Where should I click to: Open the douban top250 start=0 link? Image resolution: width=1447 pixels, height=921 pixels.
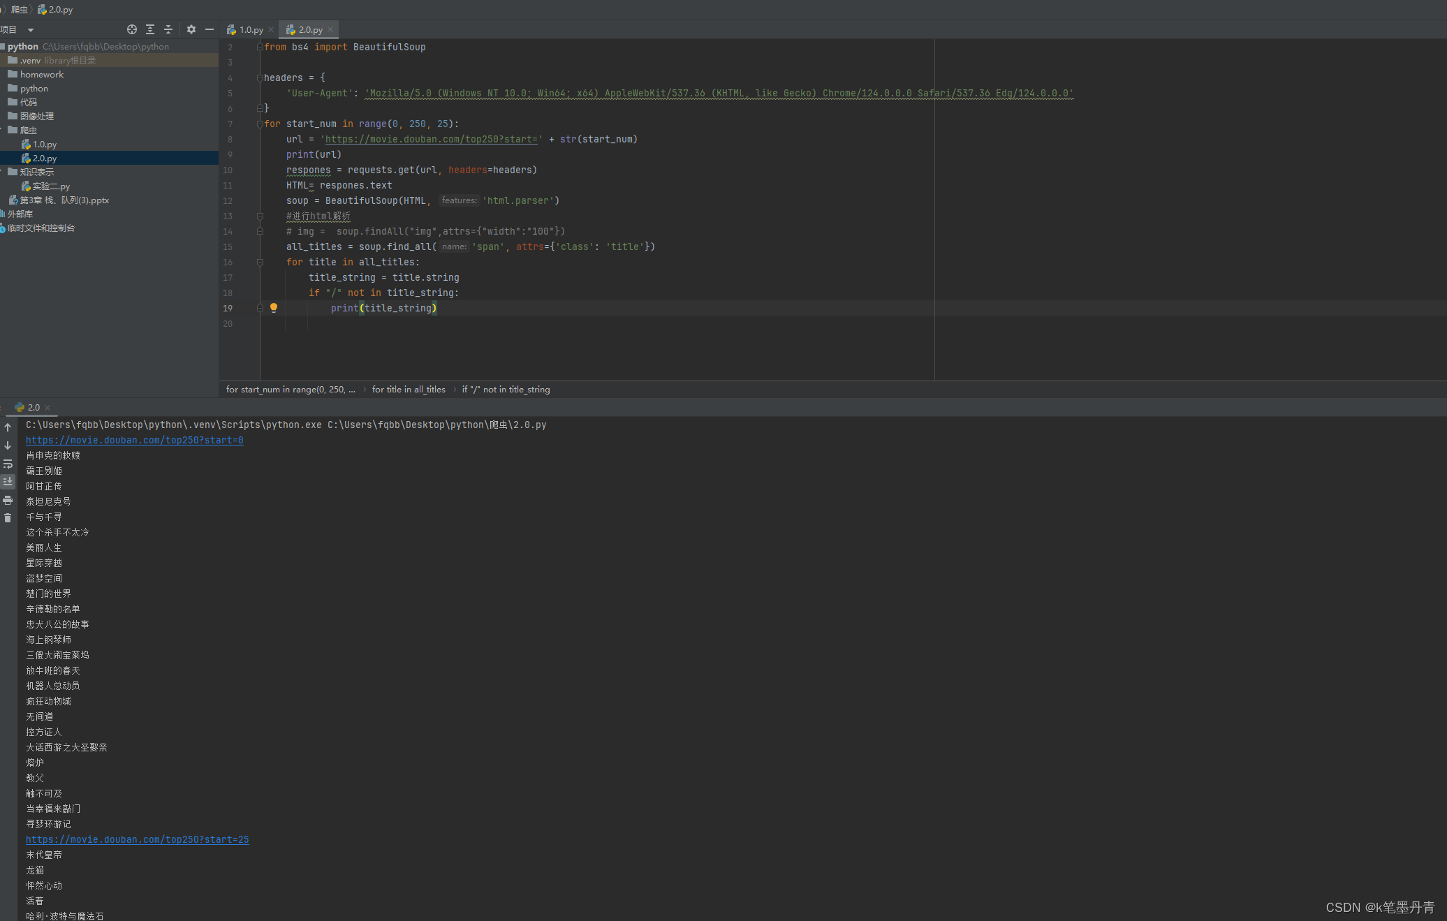(135, 441)
